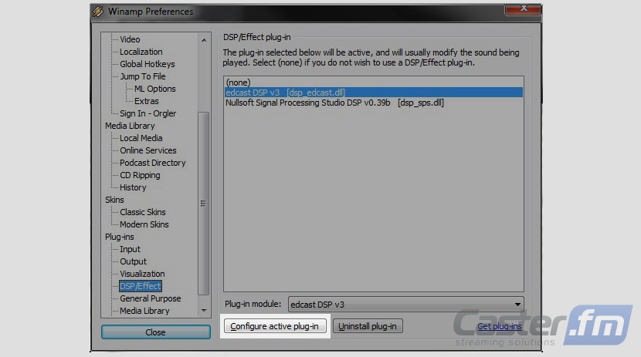Open Global Hotkeys preferences
Image resolution: width=641 pixels, height=357 pixels.
click(x=148, y=64)
